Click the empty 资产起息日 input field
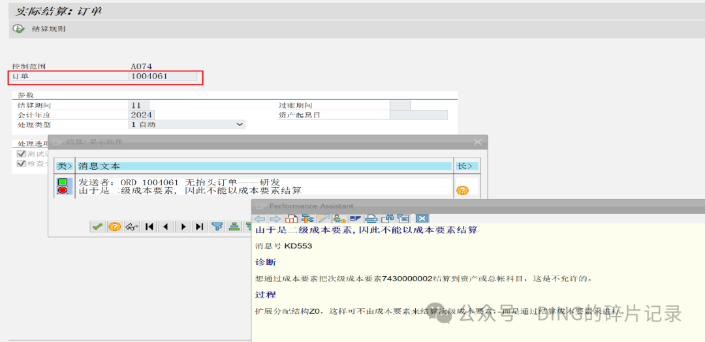The image size is (705, 342). (x=418, y=115)
